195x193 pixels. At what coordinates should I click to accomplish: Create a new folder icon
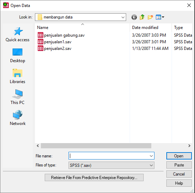point(150,17)
